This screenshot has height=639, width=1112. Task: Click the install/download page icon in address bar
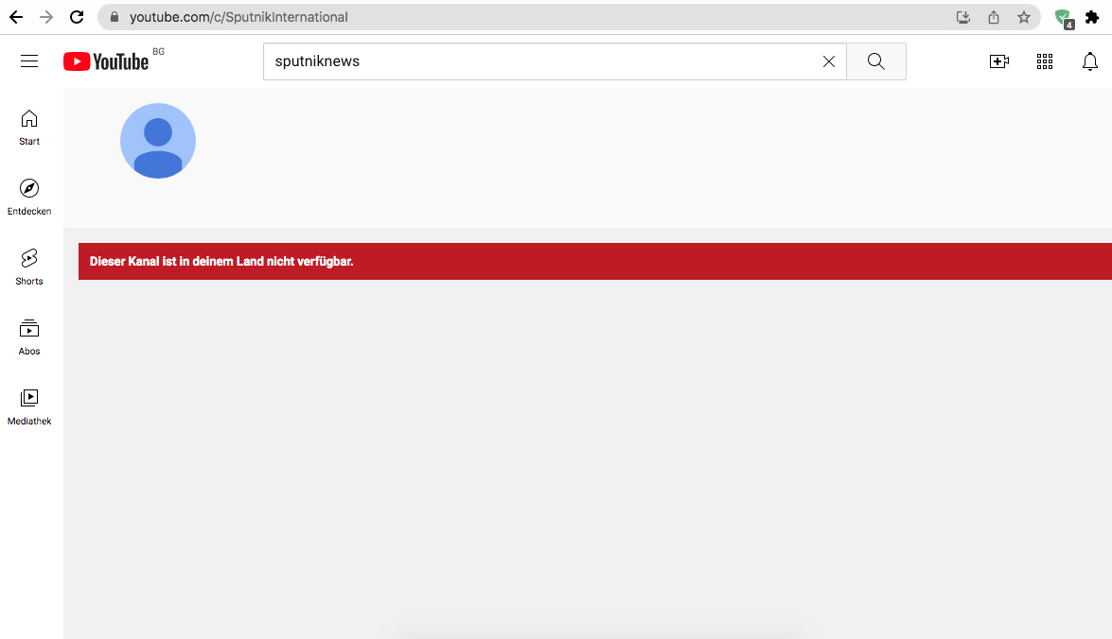(963, 17)
